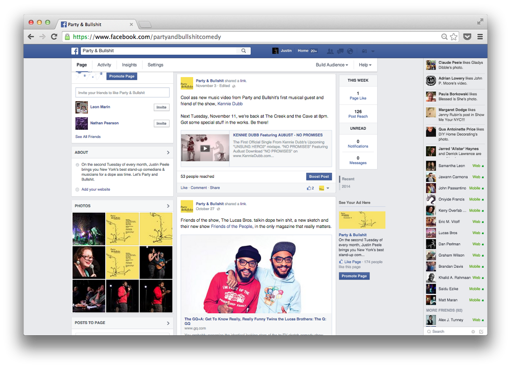
Task: Click Nathan Pearson's profile picture
Action: pos(81,124)
